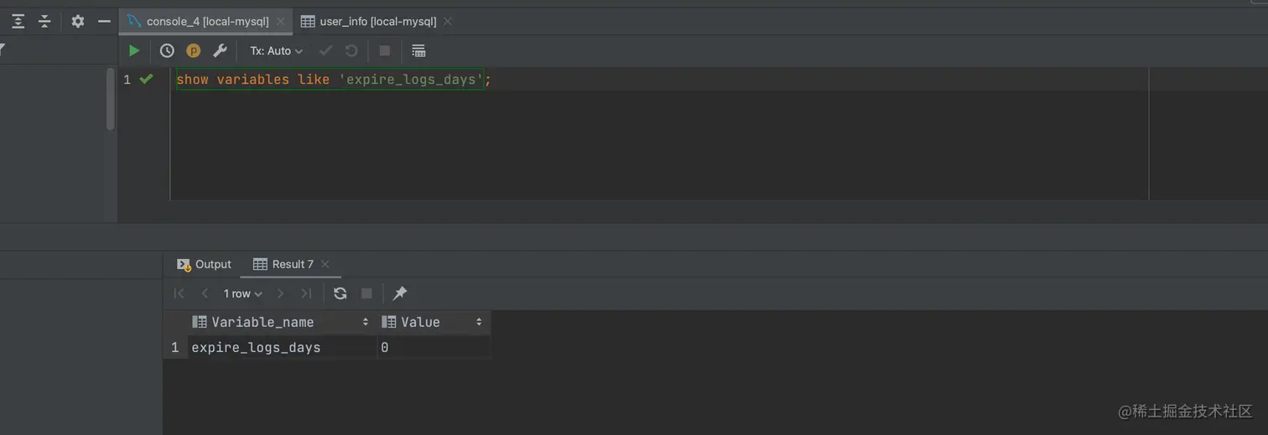1268x435 pixels.
Task: Select the Value cell containing 0
Action: point(434,347)
